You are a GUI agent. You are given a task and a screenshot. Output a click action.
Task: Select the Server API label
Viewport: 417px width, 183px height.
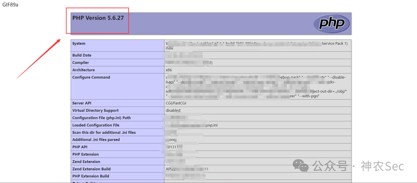(x=81, y=103)
